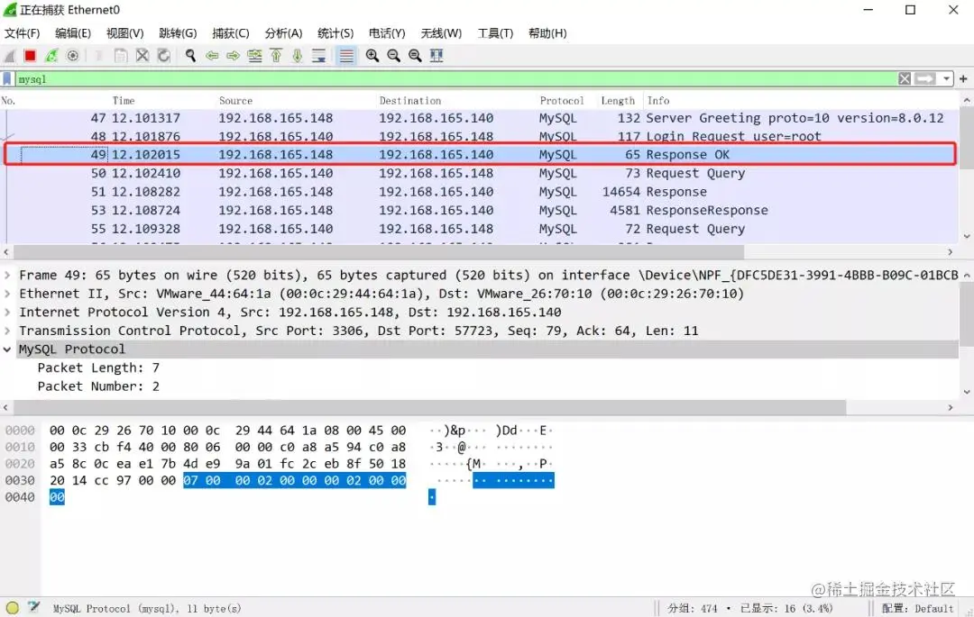Image resolution: width=974 pixels, height=617 pixels.
Task: Sort by the No. column header
Action: (8, 101)
